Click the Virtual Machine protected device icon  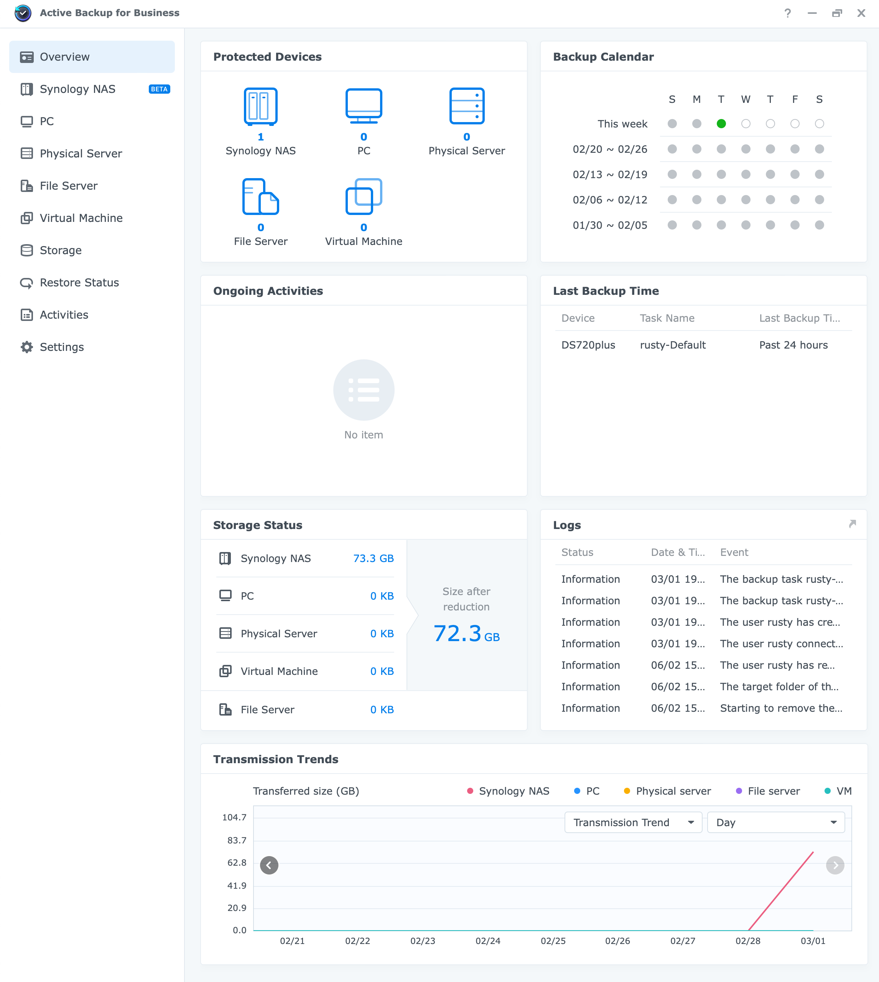364,196
